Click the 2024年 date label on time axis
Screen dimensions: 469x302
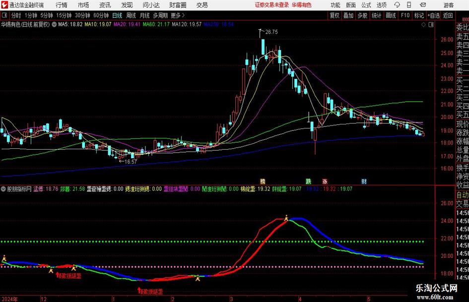9,299
